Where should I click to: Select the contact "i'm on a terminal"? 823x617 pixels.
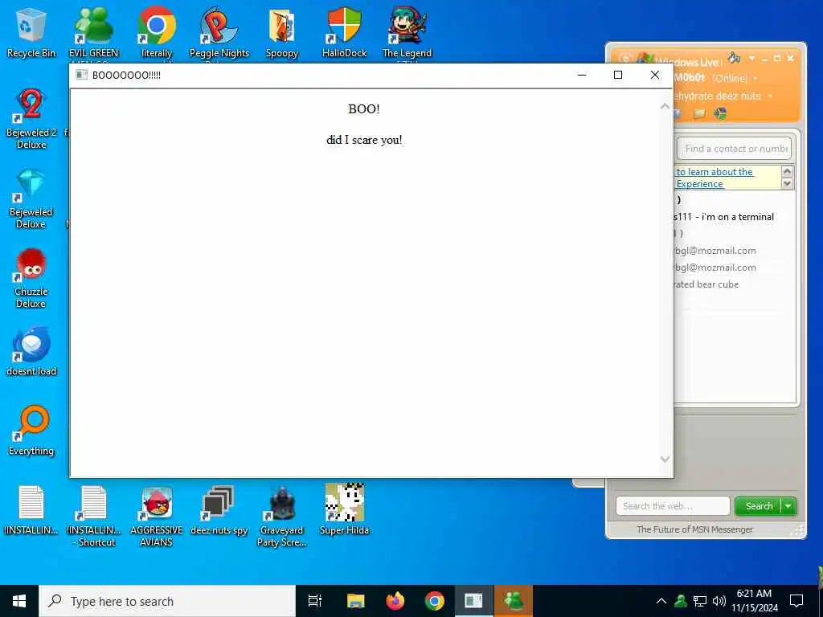(x=724, y=217)
